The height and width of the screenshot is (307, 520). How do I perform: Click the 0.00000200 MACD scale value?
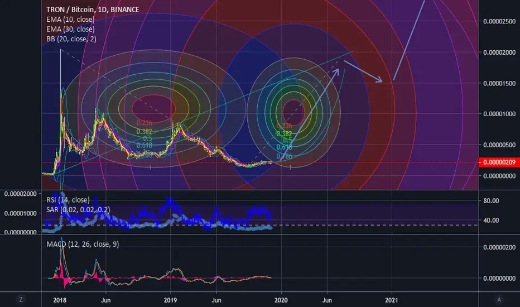point(499,247)
